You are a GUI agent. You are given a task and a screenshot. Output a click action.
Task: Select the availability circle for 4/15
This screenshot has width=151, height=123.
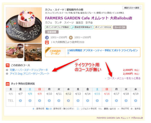click(x=97, y=101)
